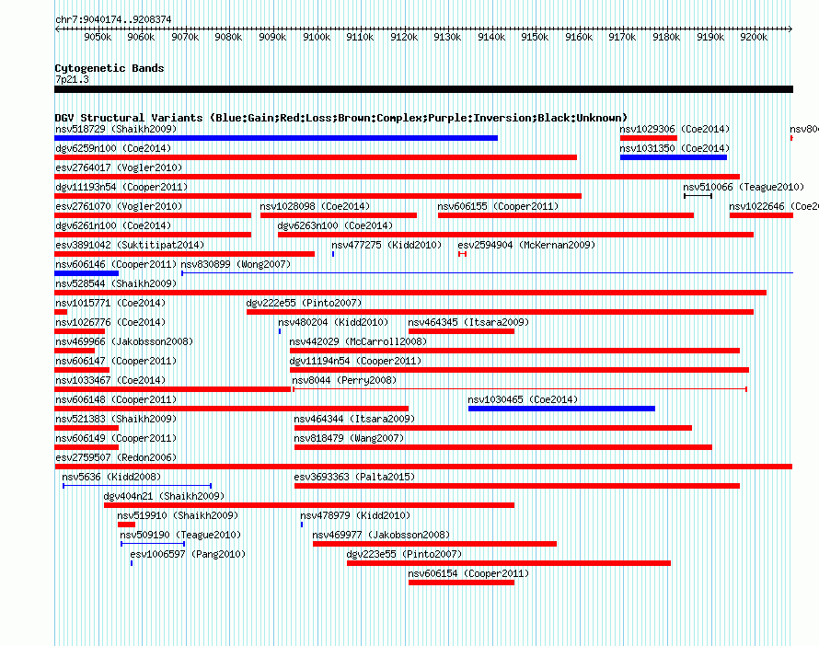
Task: Select dgv223e55 (Pinto2007) label
Action: click(x=404, y=554)
